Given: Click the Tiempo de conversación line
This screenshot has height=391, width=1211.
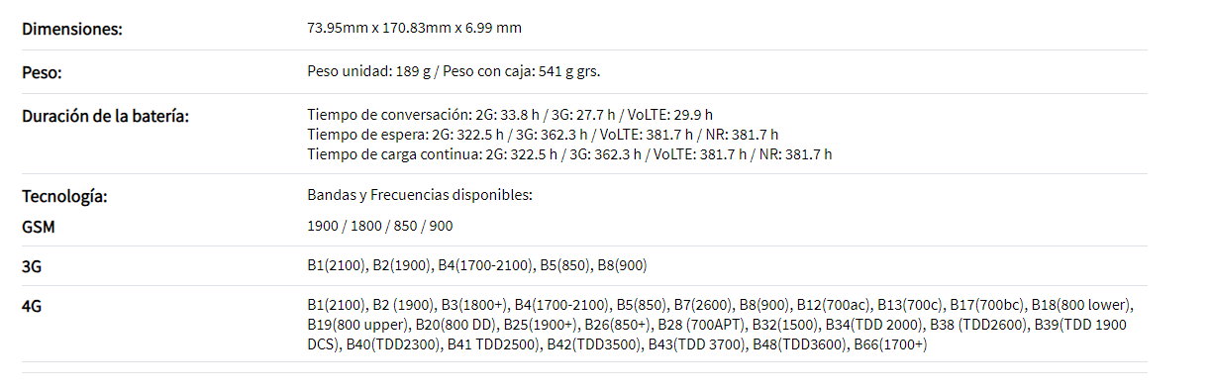Looking at the screenshot, I should (x=510, y=115).
